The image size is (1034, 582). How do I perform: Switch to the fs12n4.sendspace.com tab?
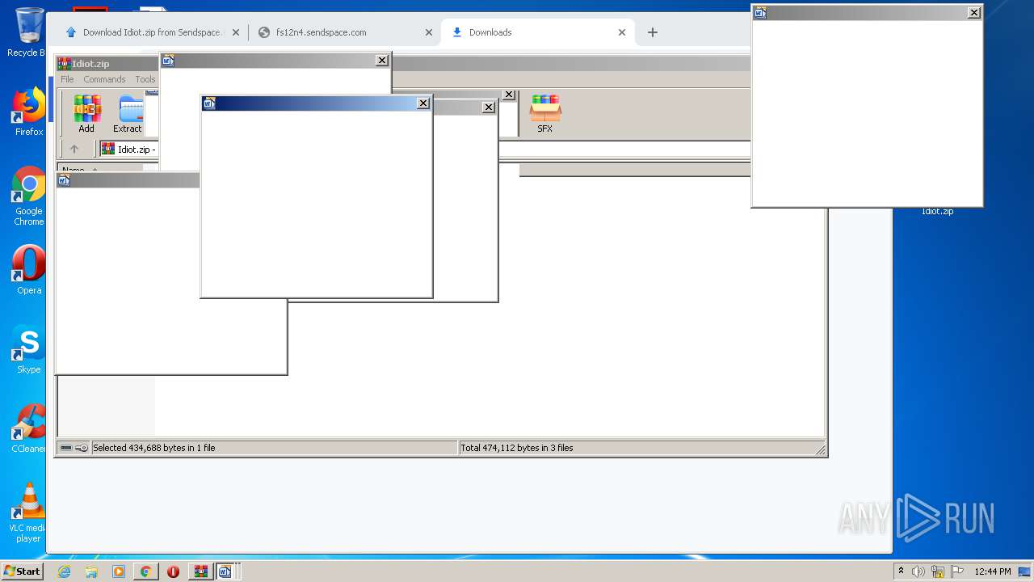click(x=343, y=32)
